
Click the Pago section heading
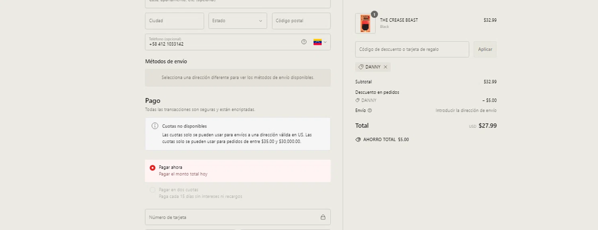coord(153,101)
